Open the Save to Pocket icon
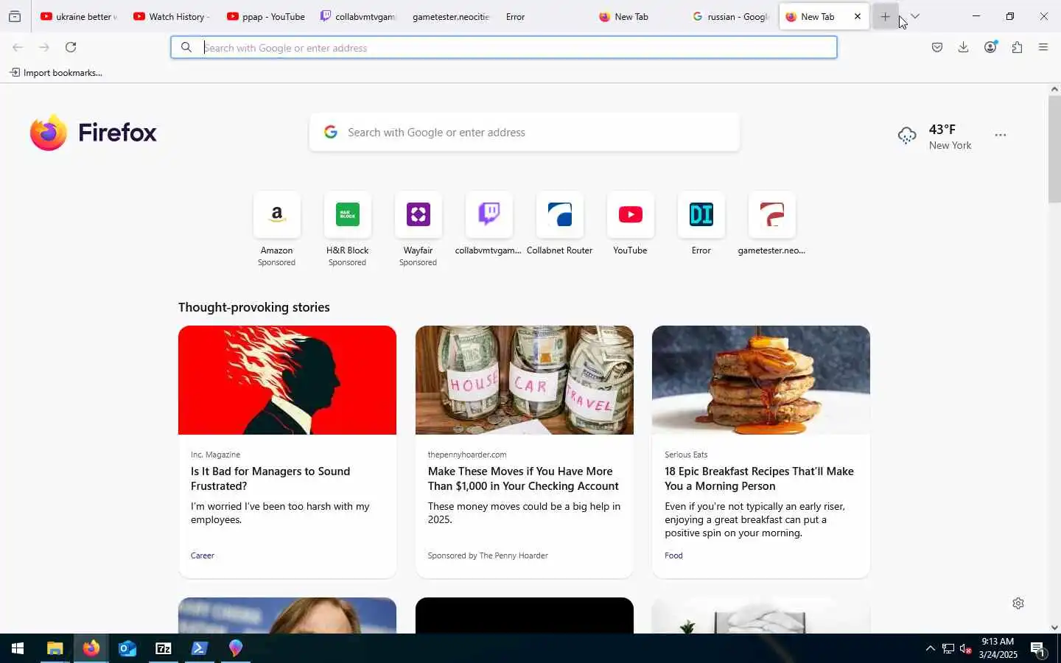The image size is (1061, 663). click(937, 47)
